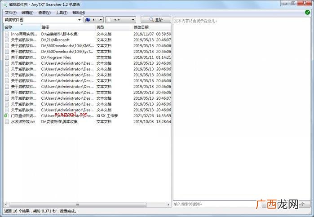Screen dimensions: 314x217
Task: Open the file type filter dropdown
Action: (x=120, y=20)
